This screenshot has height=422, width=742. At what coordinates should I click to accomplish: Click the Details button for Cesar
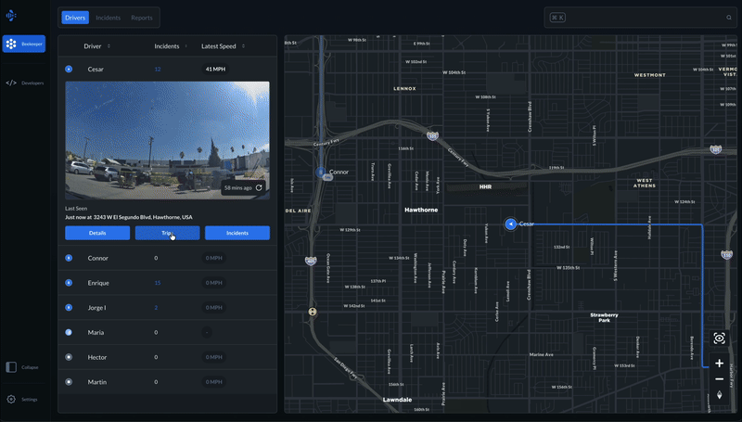click(x=97, y=233)
